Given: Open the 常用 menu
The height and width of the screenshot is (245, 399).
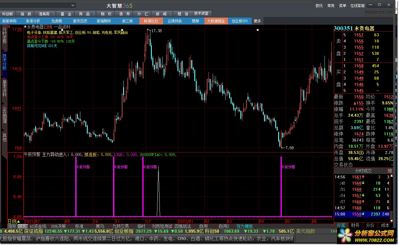Looking at the screenshot, I should click(331, 6).
